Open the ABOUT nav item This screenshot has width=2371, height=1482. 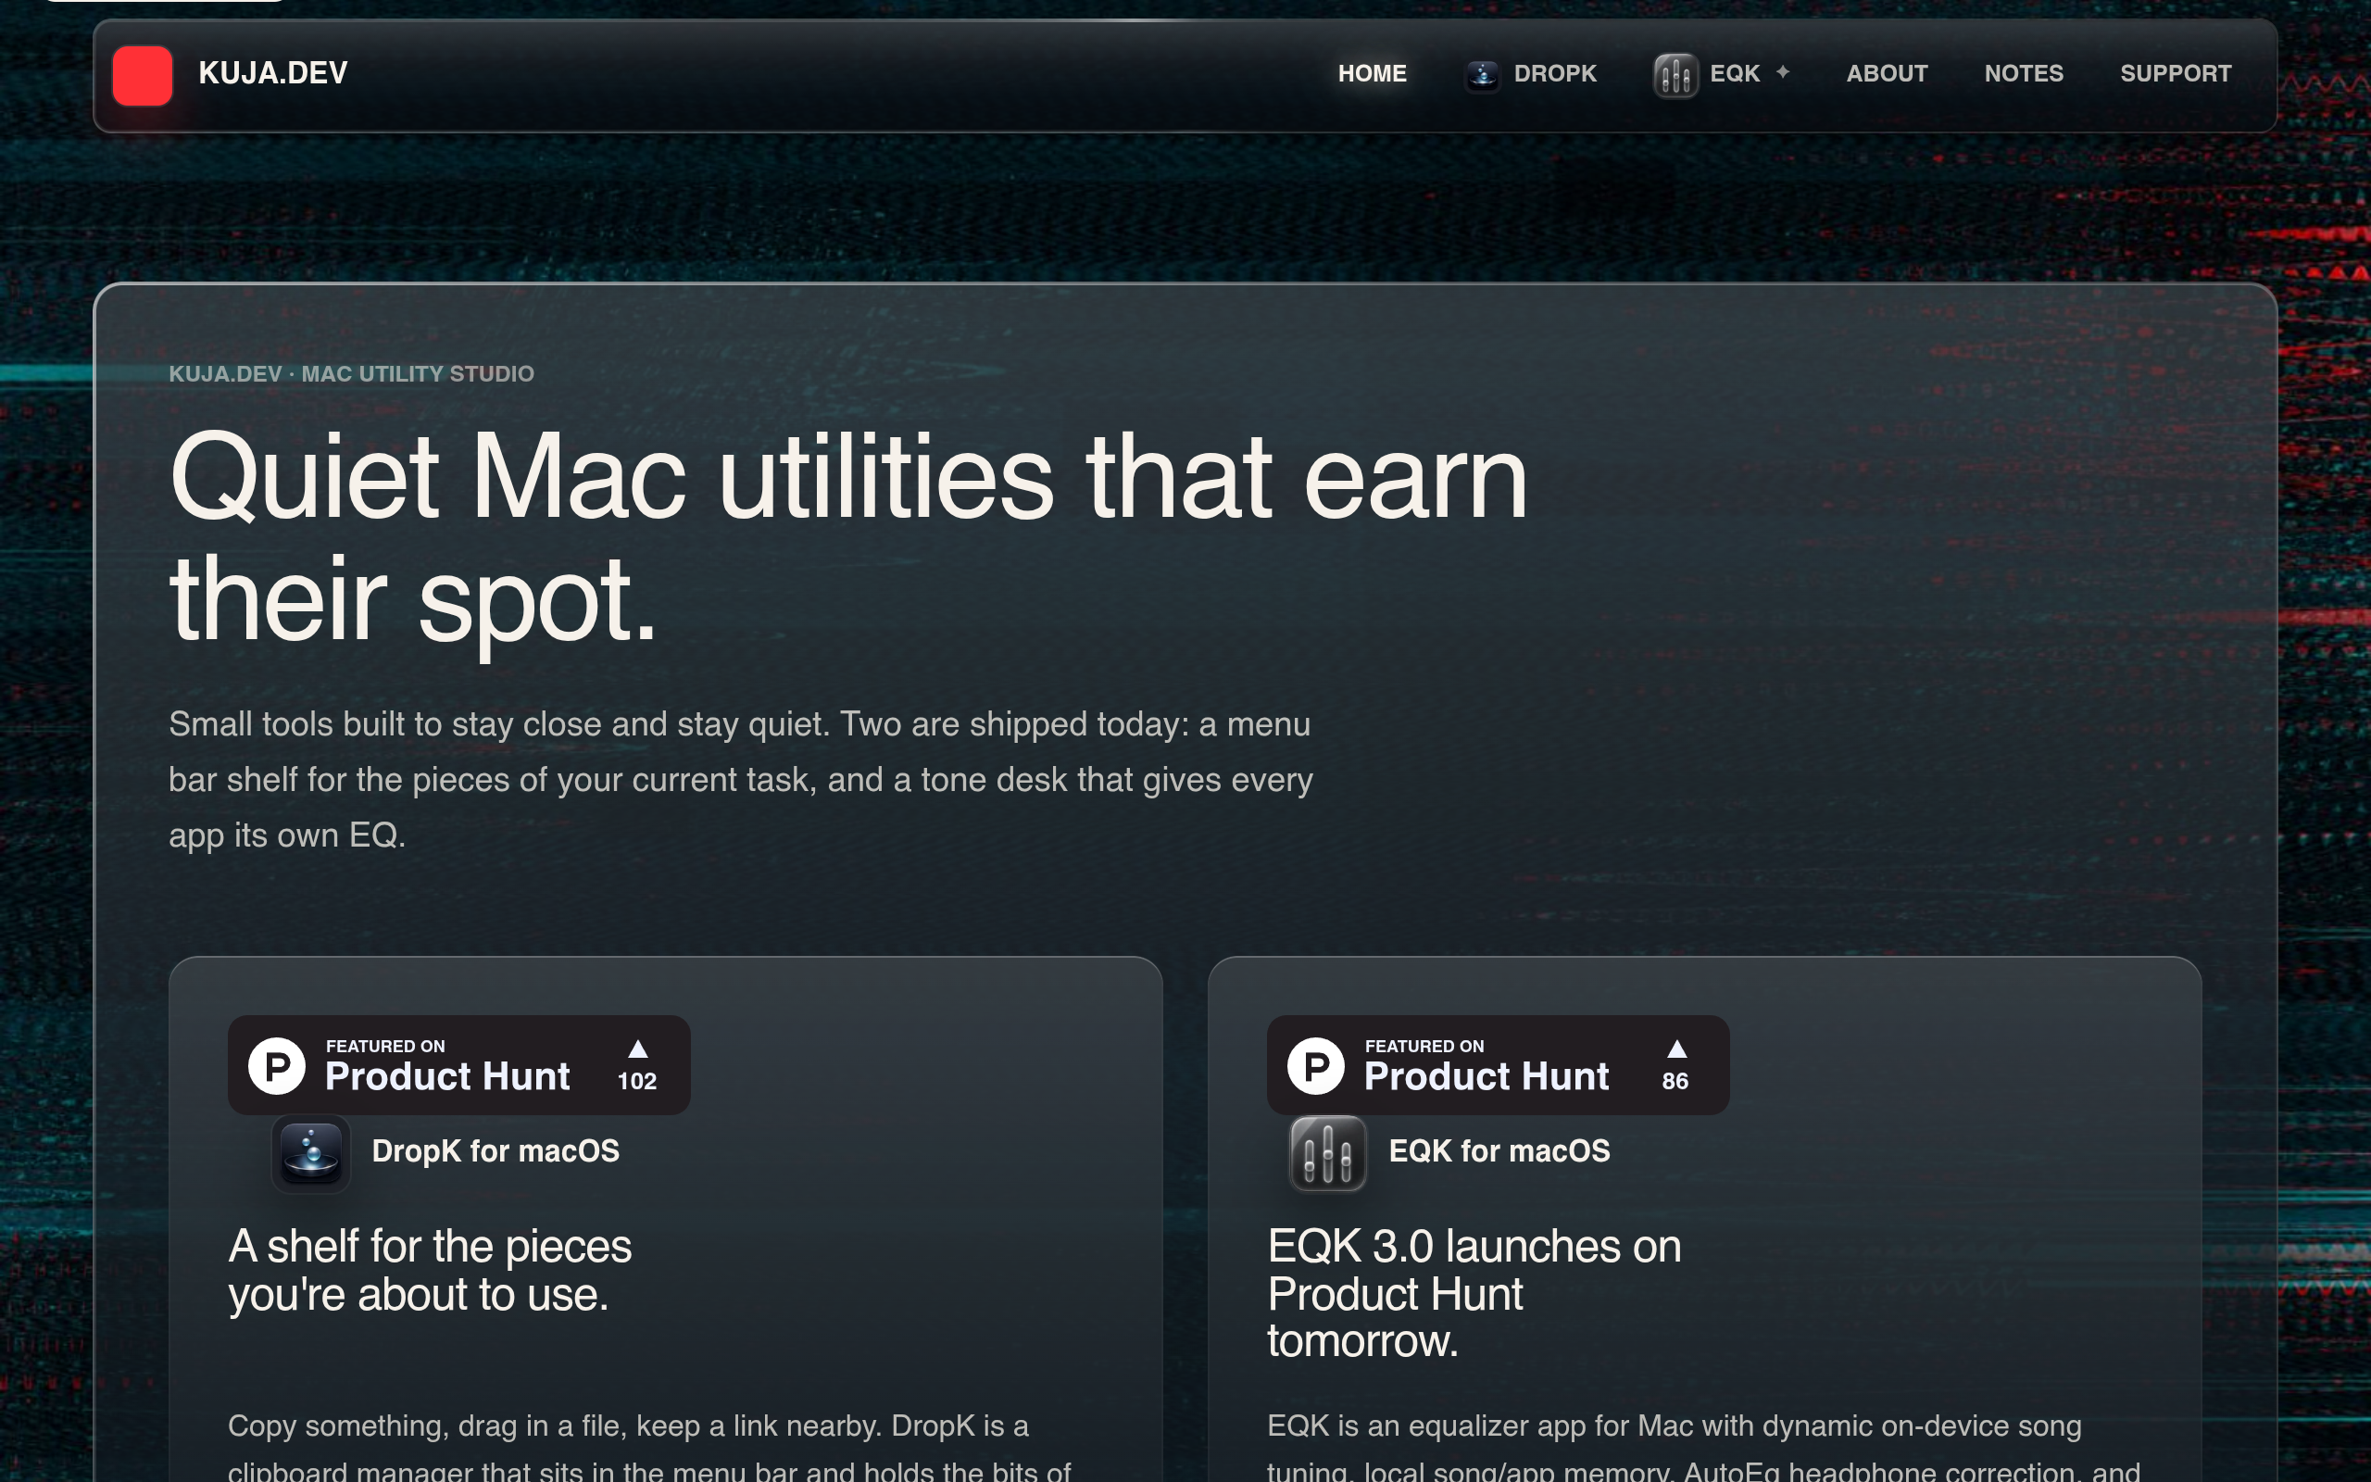coord(1887,73)
